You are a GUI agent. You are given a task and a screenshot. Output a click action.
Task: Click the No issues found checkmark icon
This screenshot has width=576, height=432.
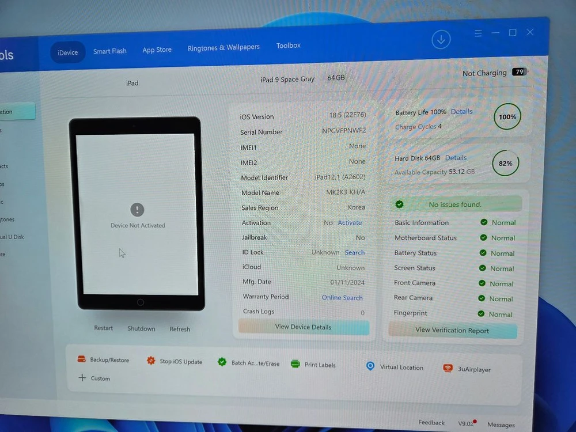(399, 204)
